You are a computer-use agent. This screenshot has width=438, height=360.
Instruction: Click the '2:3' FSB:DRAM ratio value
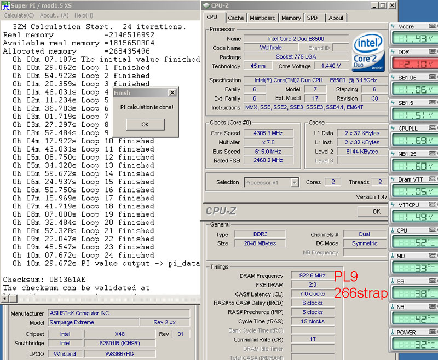point(313,284)
